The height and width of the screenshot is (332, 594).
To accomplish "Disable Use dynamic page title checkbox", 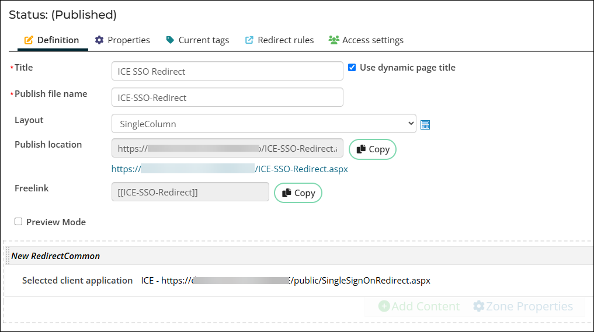I will click(352, 68).
